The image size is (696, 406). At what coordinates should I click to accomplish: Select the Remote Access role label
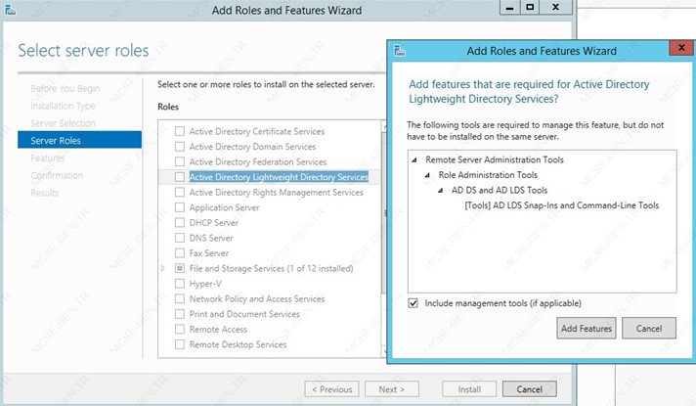(x=218, y=329)
